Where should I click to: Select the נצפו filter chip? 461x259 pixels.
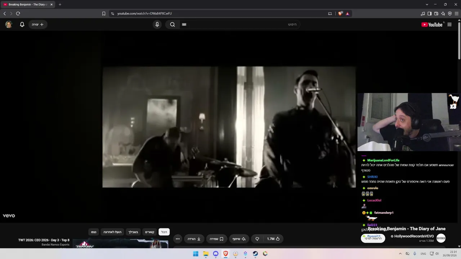[94, 232]
